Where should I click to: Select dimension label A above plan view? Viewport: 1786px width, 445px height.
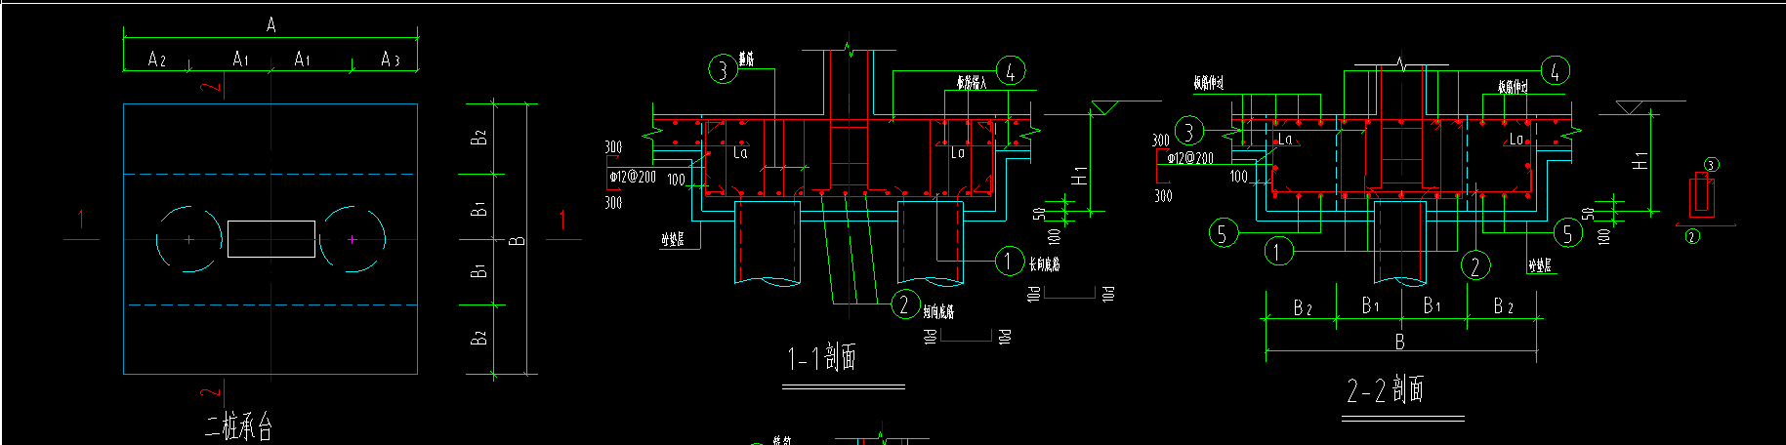coord(270,25)
